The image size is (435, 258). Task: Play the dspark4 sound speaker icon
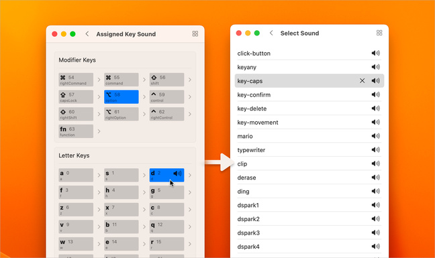tap(376, 247)
